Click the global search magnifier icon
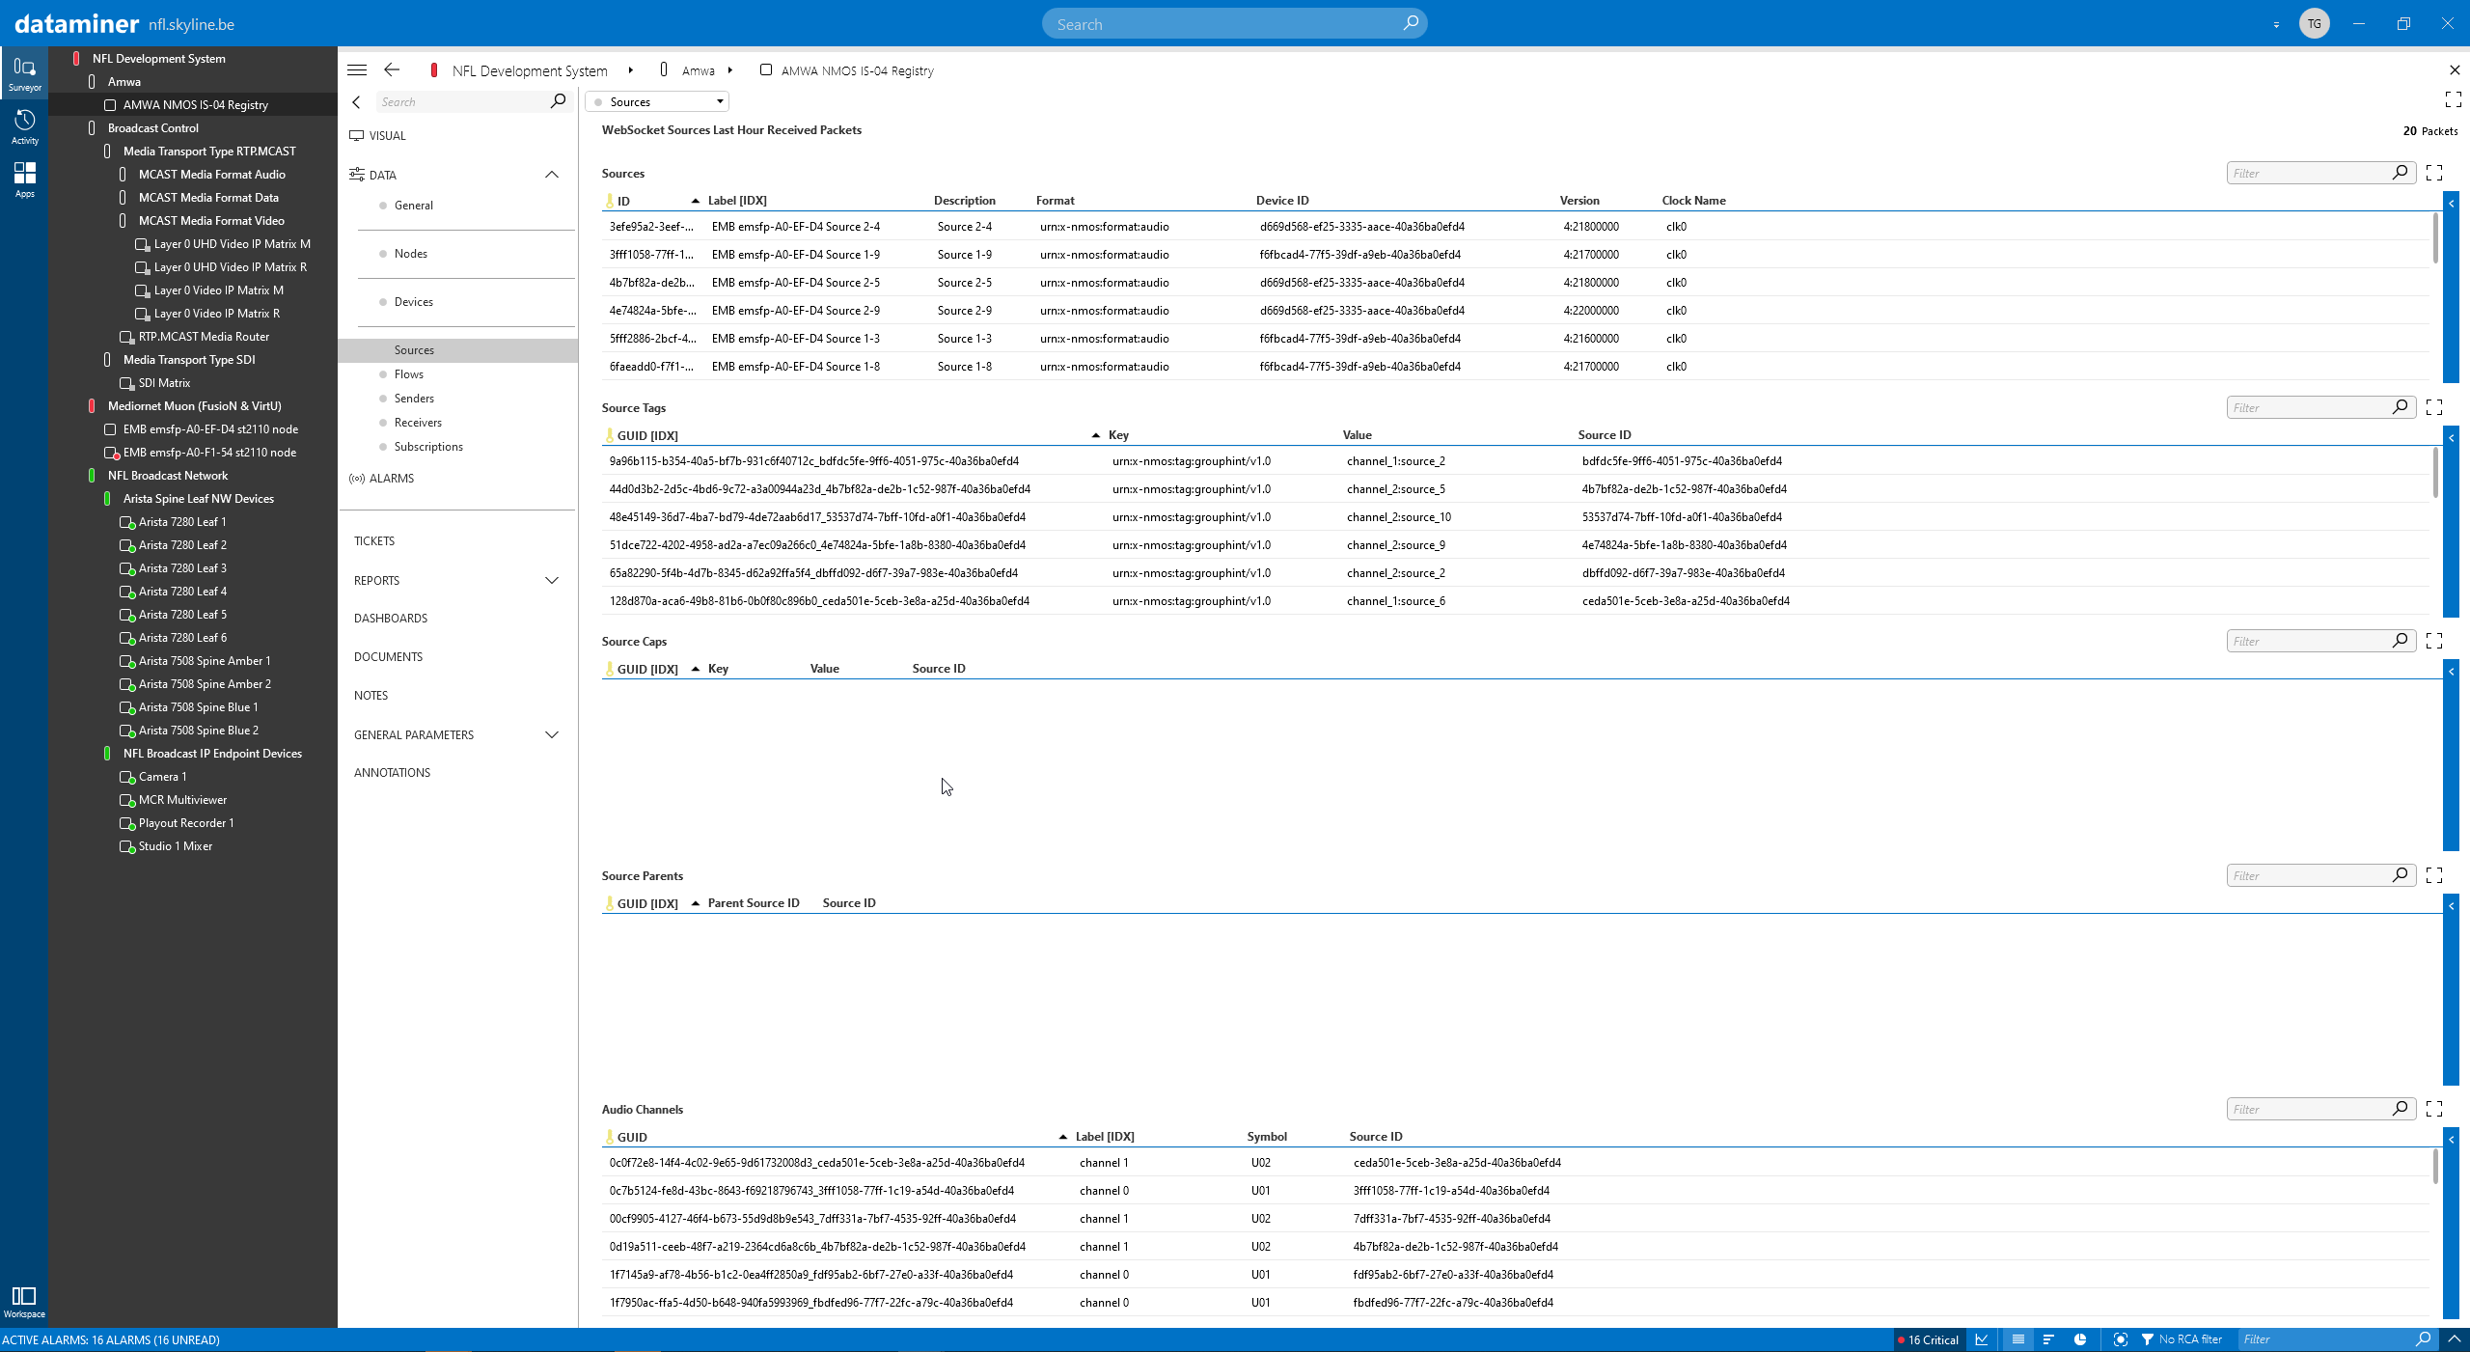 point(1411,23)
